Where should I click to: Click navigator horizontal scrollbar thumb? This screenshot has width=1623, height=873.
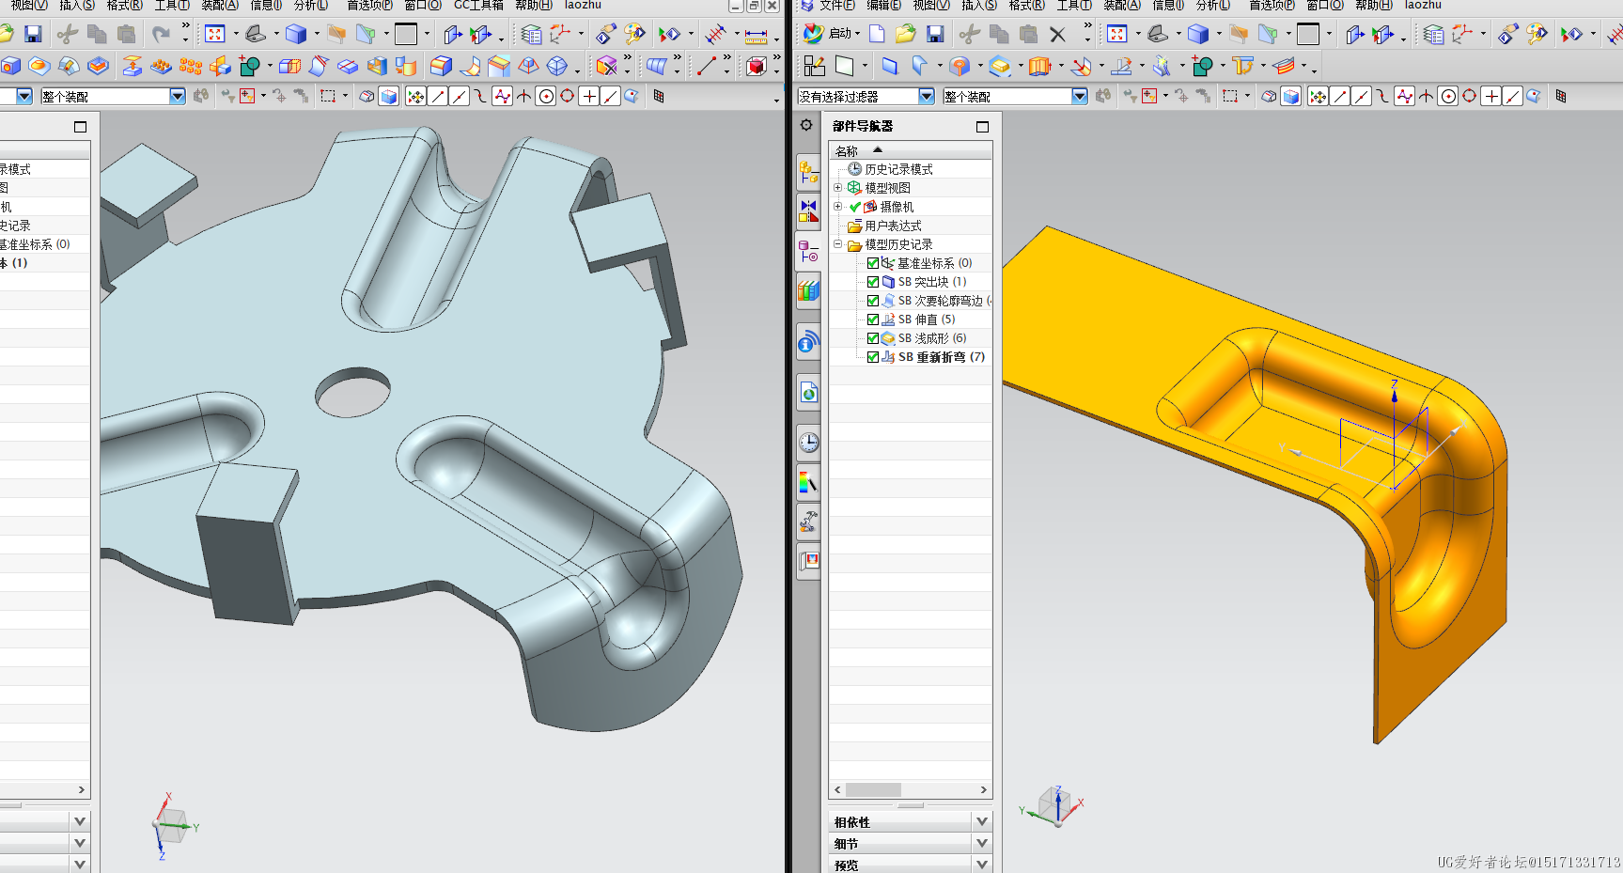(873, 790)
